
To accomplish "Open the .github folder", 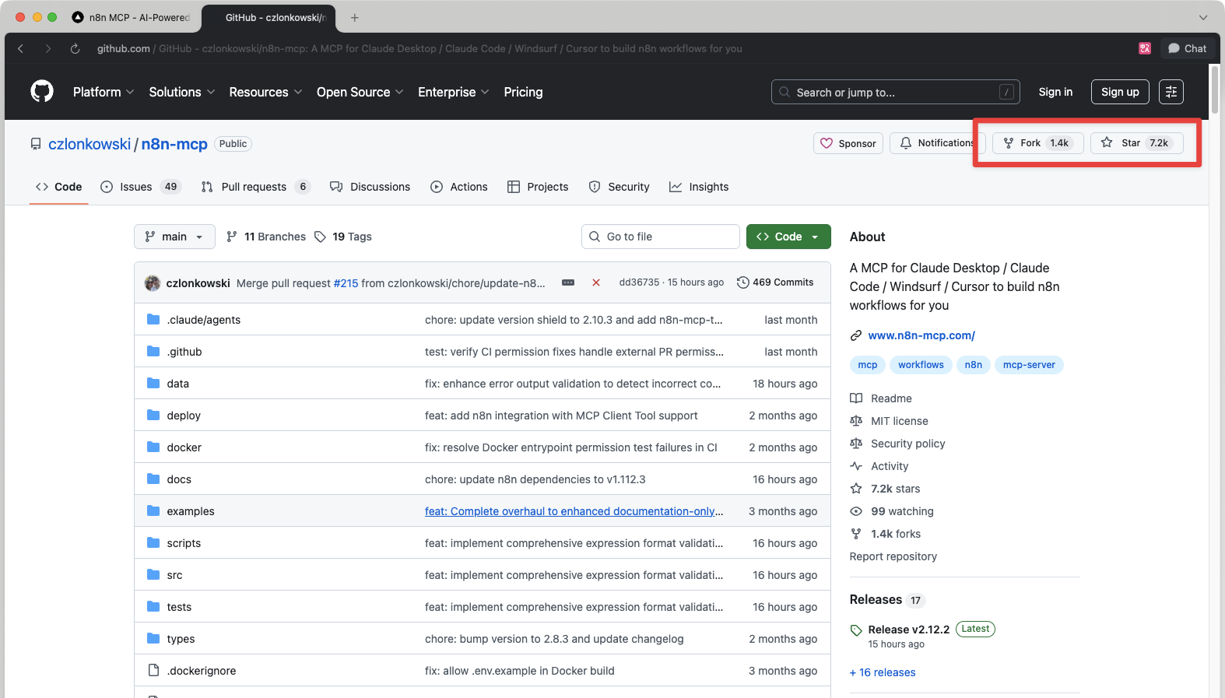I will [184, 352].
